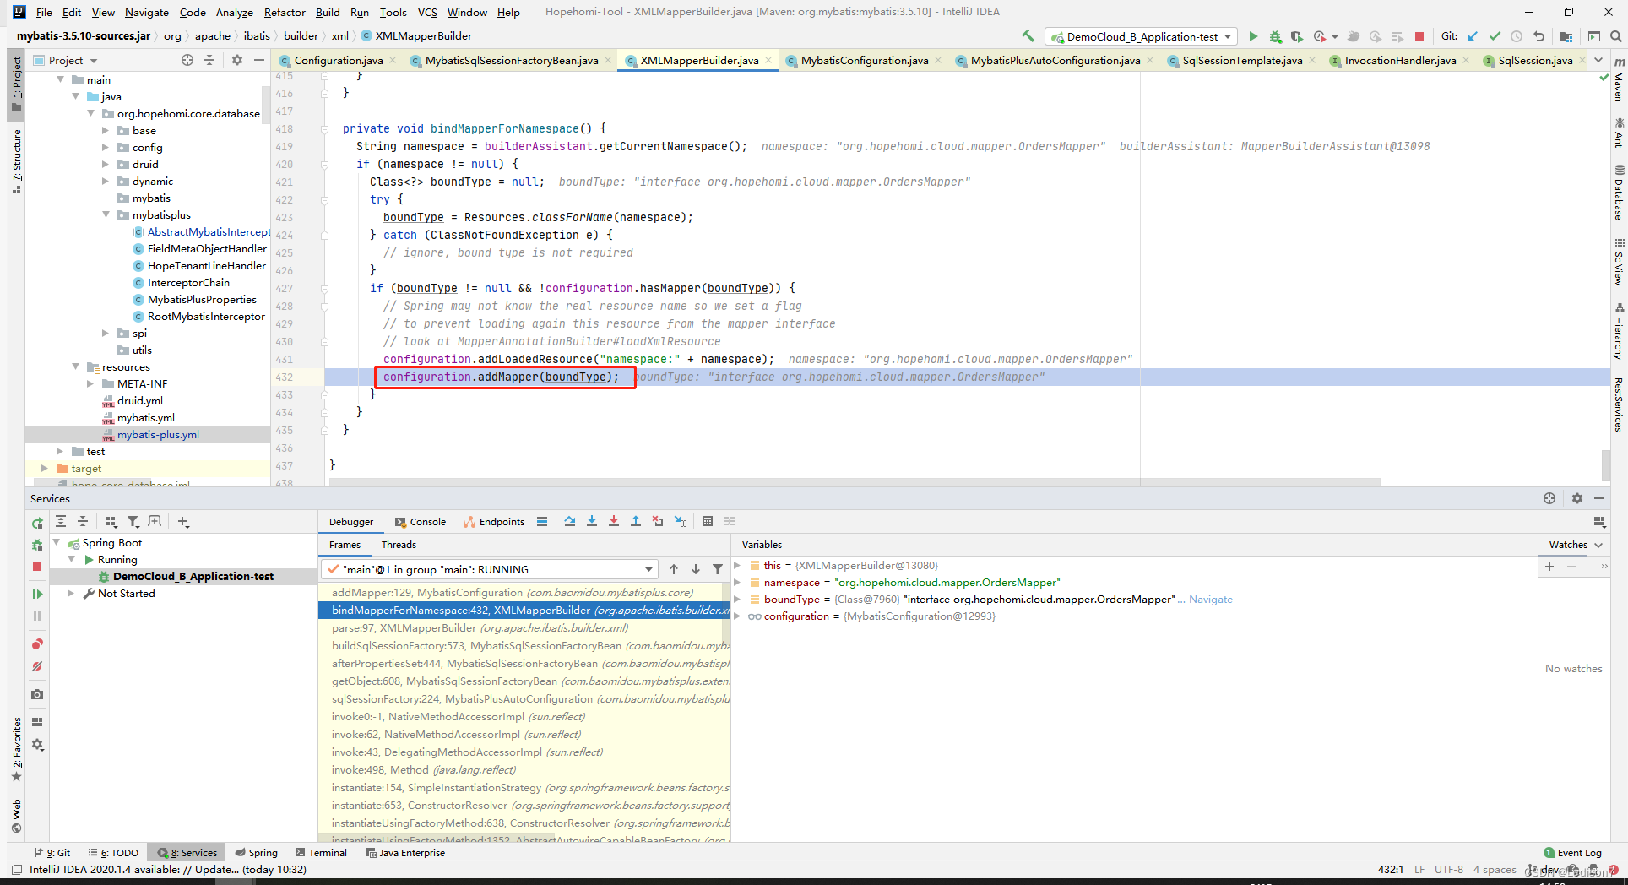Screen dimensions: 1628x885
Task: Click Run to Cursor icon in debugger
Action: 680,521
